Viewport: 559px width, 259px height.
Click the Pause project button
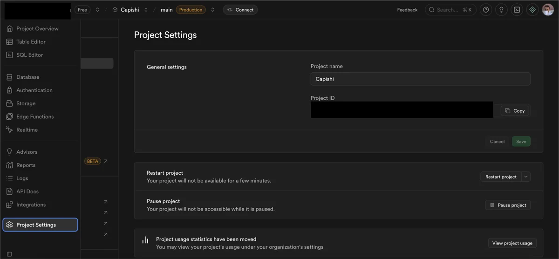coord(507,205)
